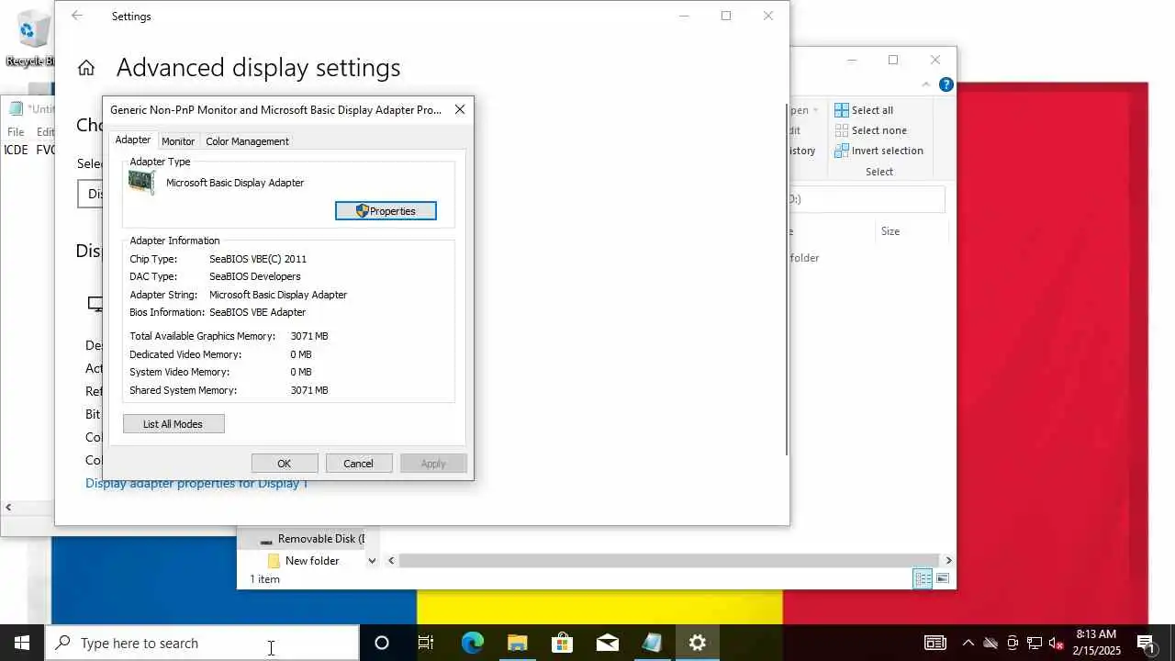This screenshot has width=1175, height=661.
Task: Switch to large icons view layout
Action: click(943, 578)
